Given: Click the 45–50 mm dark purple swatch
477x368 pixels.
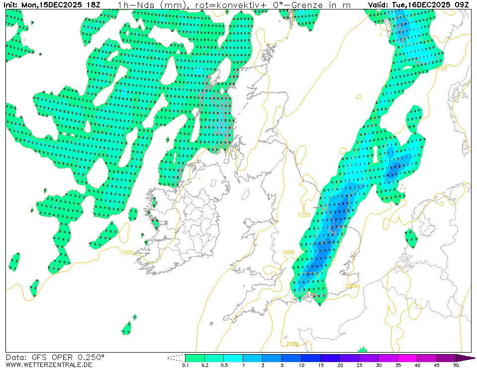Looking at the screenshot, I should pos(447,358).
